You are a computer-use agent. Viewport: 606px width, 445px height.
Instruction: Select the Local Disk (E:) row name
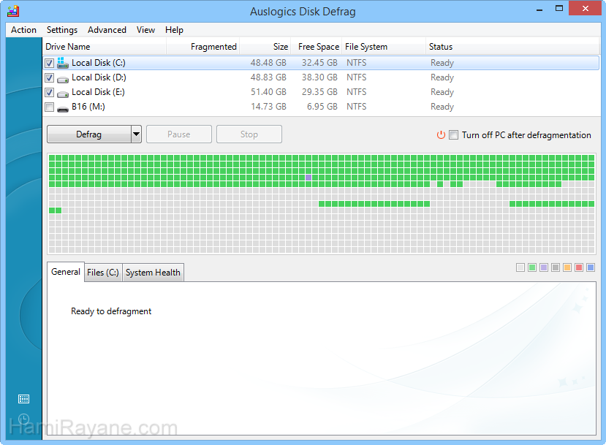point(98,92)
